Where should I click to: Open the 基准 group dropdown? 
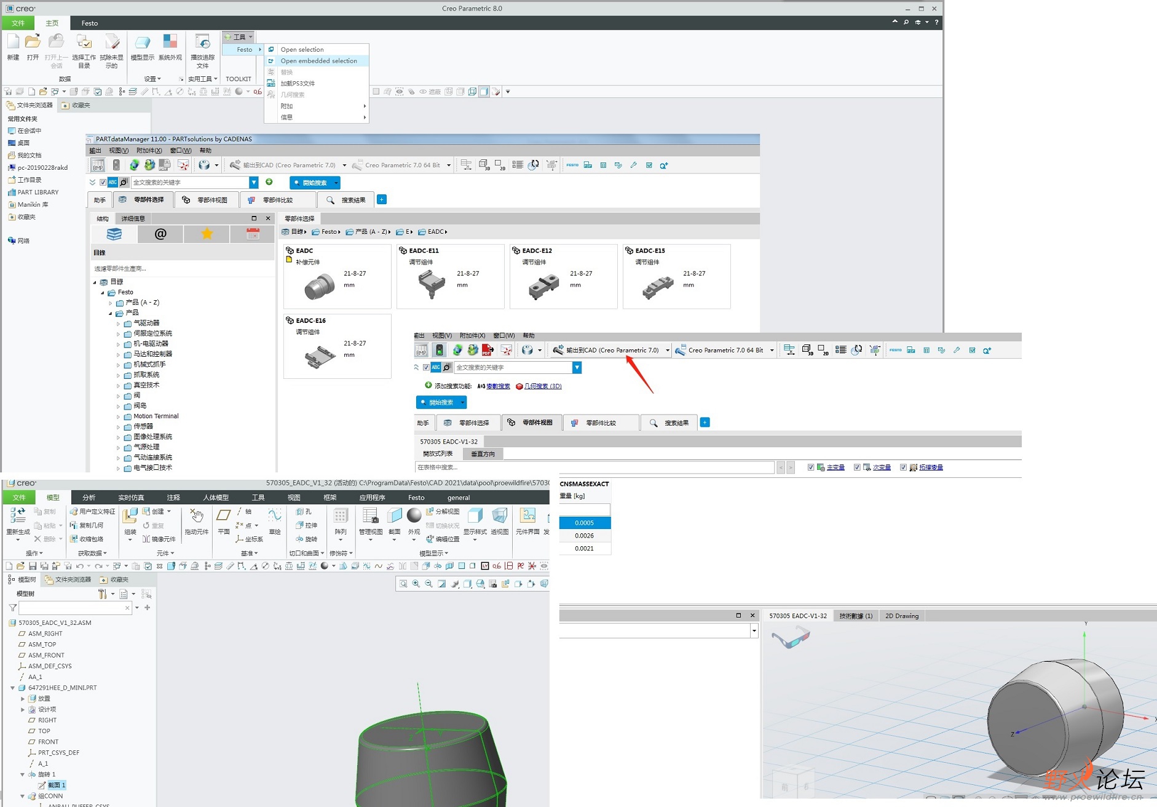tap(249, 554)
